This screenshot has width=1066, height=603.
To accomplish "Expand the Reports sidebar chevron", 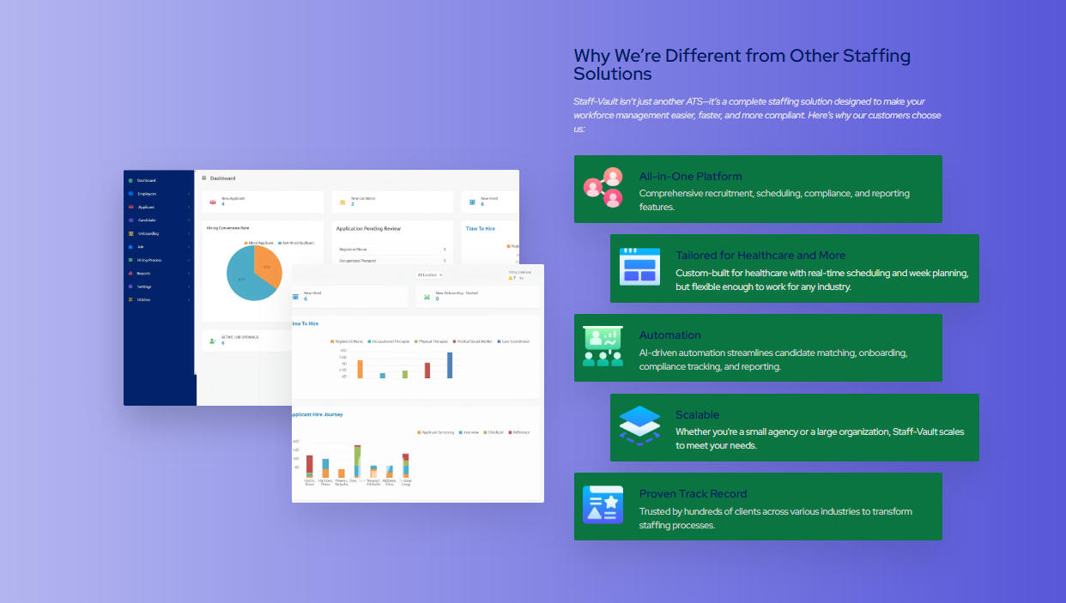I will point(189,274).
